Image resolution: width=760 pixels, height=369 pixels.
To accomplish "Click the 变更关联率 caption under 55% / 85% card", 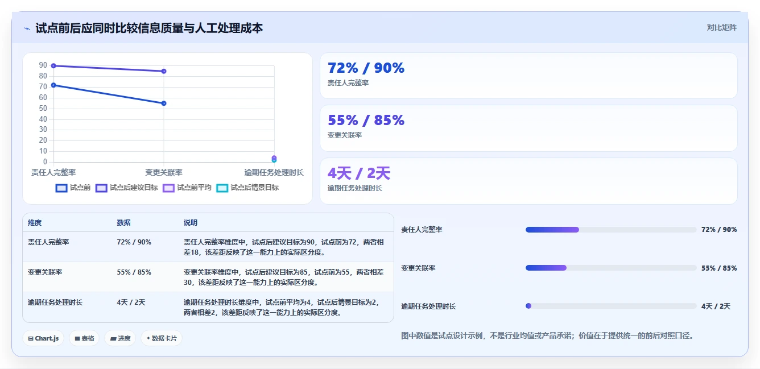I will 345,135.
